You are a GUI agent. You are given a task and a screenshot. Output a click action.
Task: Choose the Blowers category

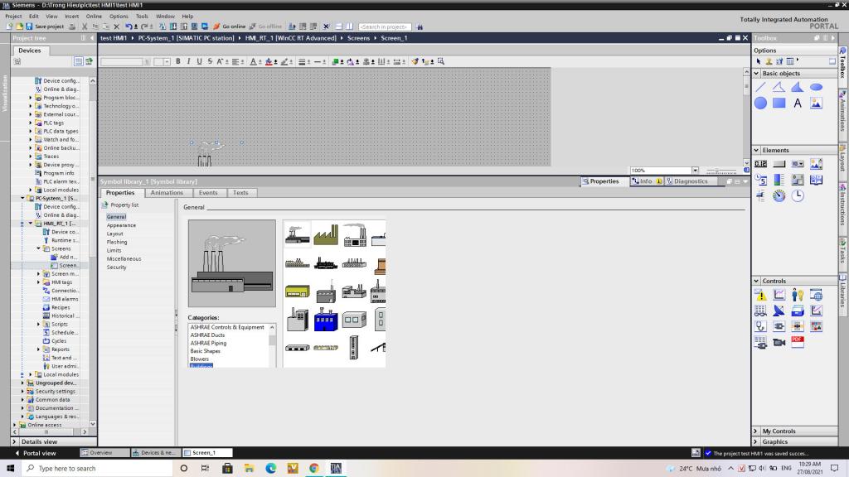click(x=199, y=359)
